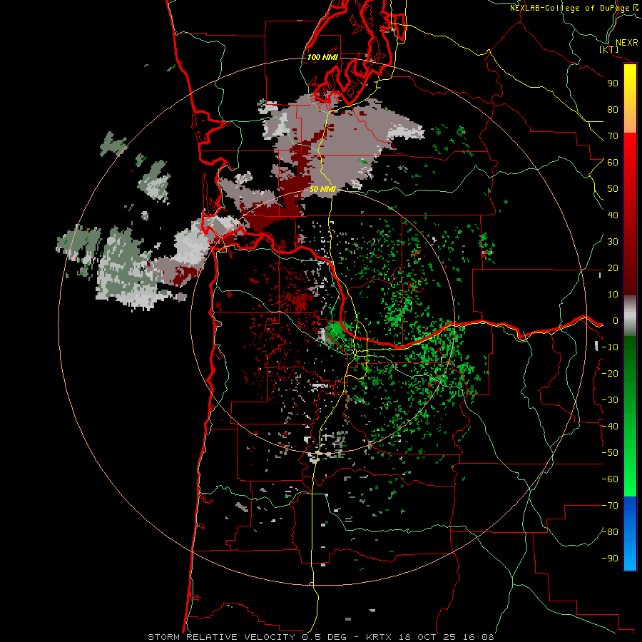This screenshot has width=642, height=642.
Task: Click the -90 value on the velocity scale
Action: coord(610,559)
